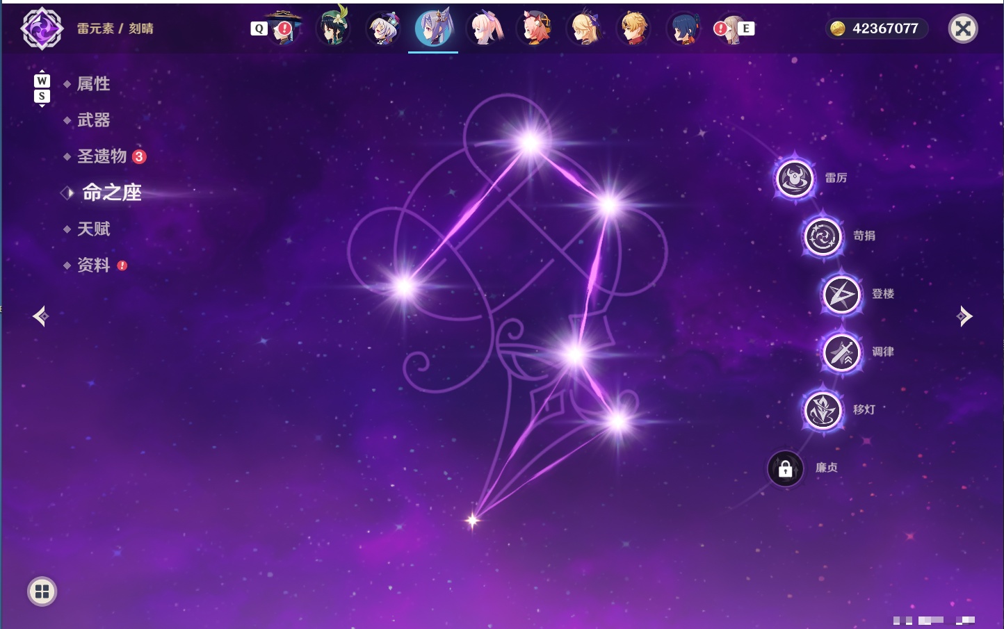Image resolution: width=1004 pixels, height=629 pixels.
Task: Go to next character with right arrow
Action: 964,316
